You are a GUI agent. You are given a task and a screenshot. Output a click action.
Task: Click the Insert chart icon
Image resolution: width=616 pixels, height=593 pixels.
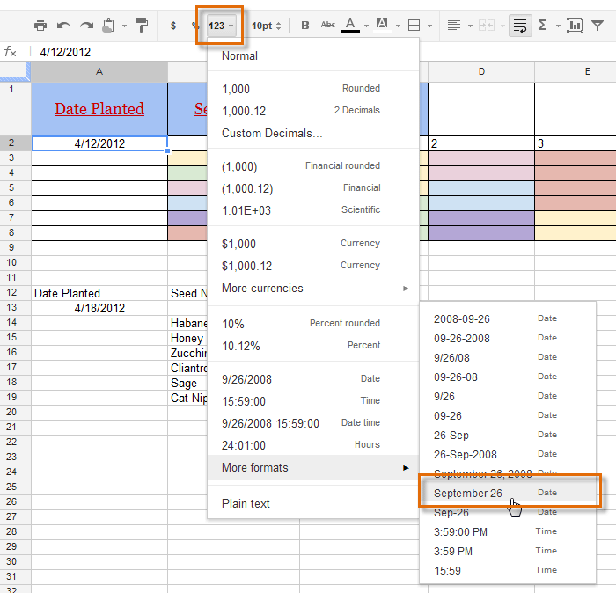click(575, 26)
